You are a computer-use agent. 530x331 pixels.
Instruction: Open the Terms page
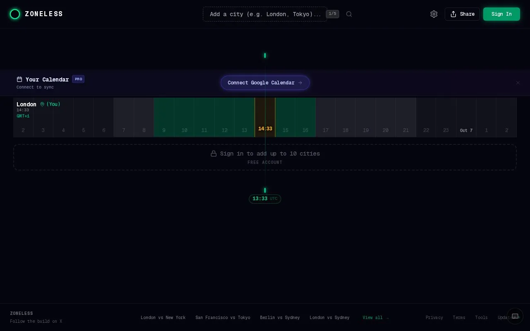pos(459,317)
